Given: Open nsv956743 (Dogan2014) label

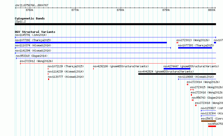Looking at the screenshot, I should tap(207, 98).
